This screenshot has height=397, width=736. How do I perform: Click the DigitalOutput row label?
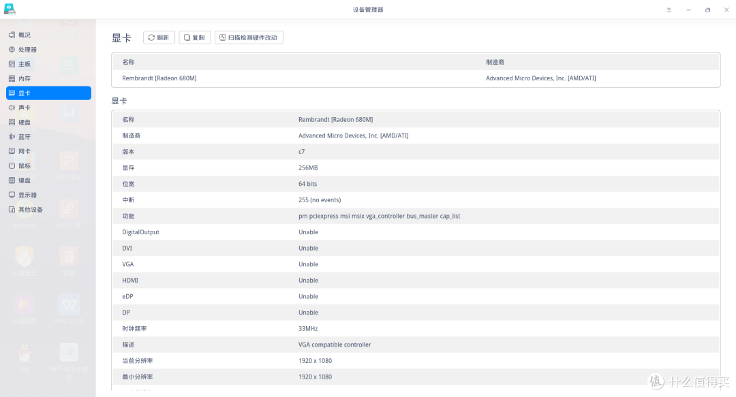(x=141, y=232)
